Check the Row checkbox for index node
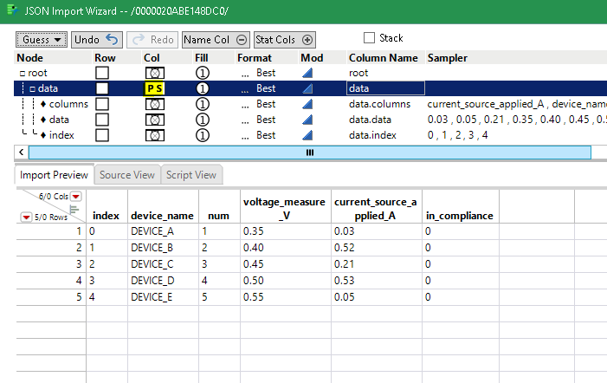 tap(102, 135)
